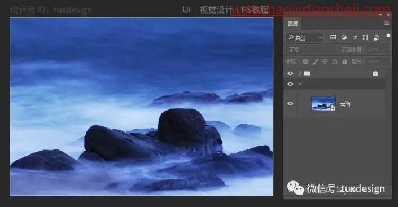Expand the locked folder group chevron
The height and width of the screenshot is (207, 398).
coord(300,73)
